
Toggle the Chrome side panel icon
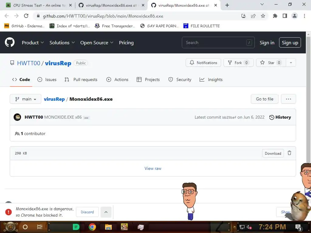tap(285, 16)
